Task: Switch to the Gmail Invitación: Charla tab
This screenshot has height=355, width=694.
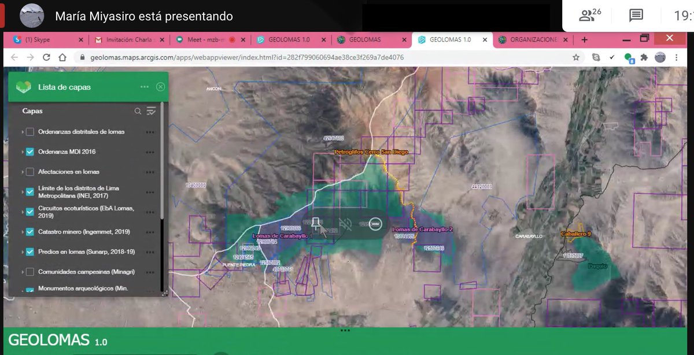Action: [x=128, y=40]
